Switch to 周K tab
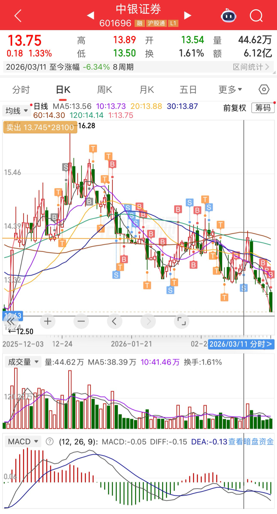 click(105, 90)
